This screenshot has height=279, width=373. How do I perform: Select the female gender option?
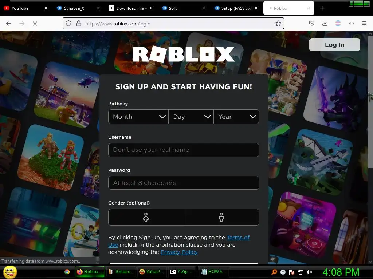[146, 217]
